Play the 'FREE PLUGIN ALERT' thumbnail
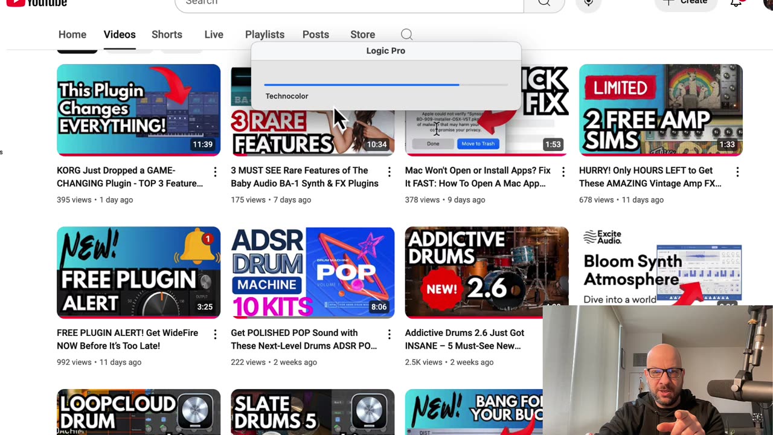The width and height of the screenshot is (773, 435). 138,272
